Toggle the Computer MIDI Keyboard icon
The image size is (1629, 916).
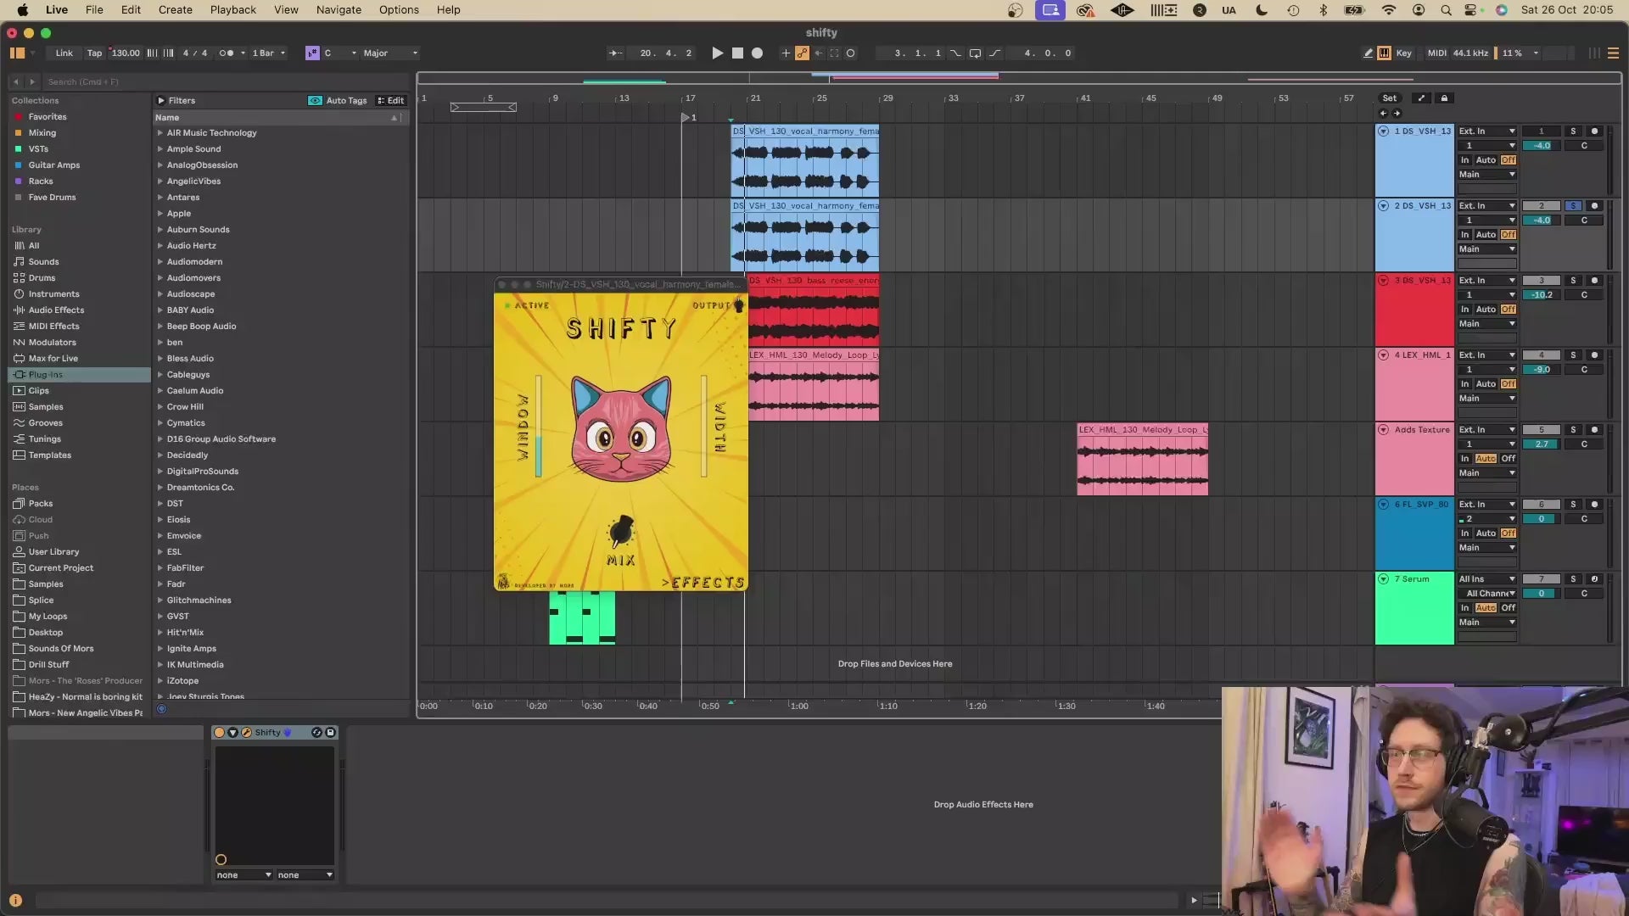coord(1385,53)
